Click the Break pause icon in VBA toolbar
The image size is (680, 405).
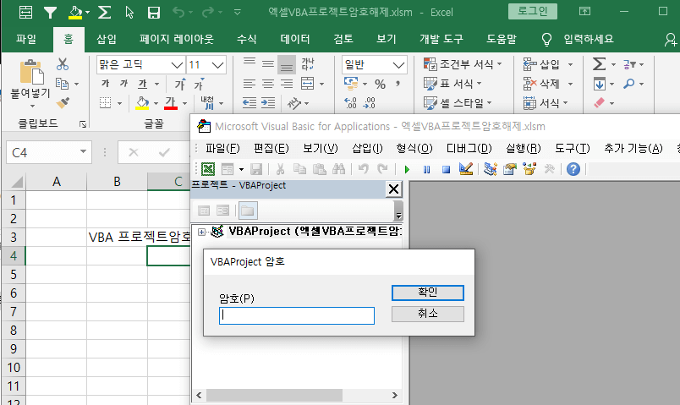tap(427, 169)
